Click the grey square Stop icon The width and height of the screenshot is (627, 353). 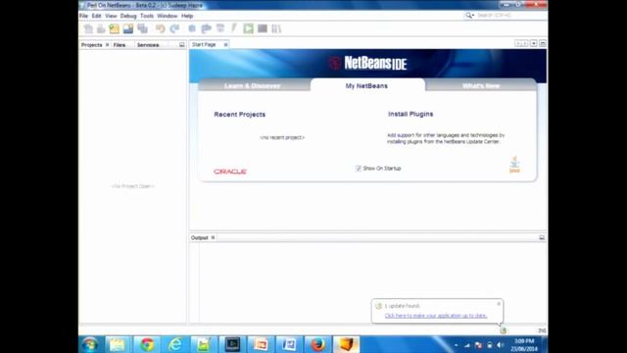tap(263, 28)
